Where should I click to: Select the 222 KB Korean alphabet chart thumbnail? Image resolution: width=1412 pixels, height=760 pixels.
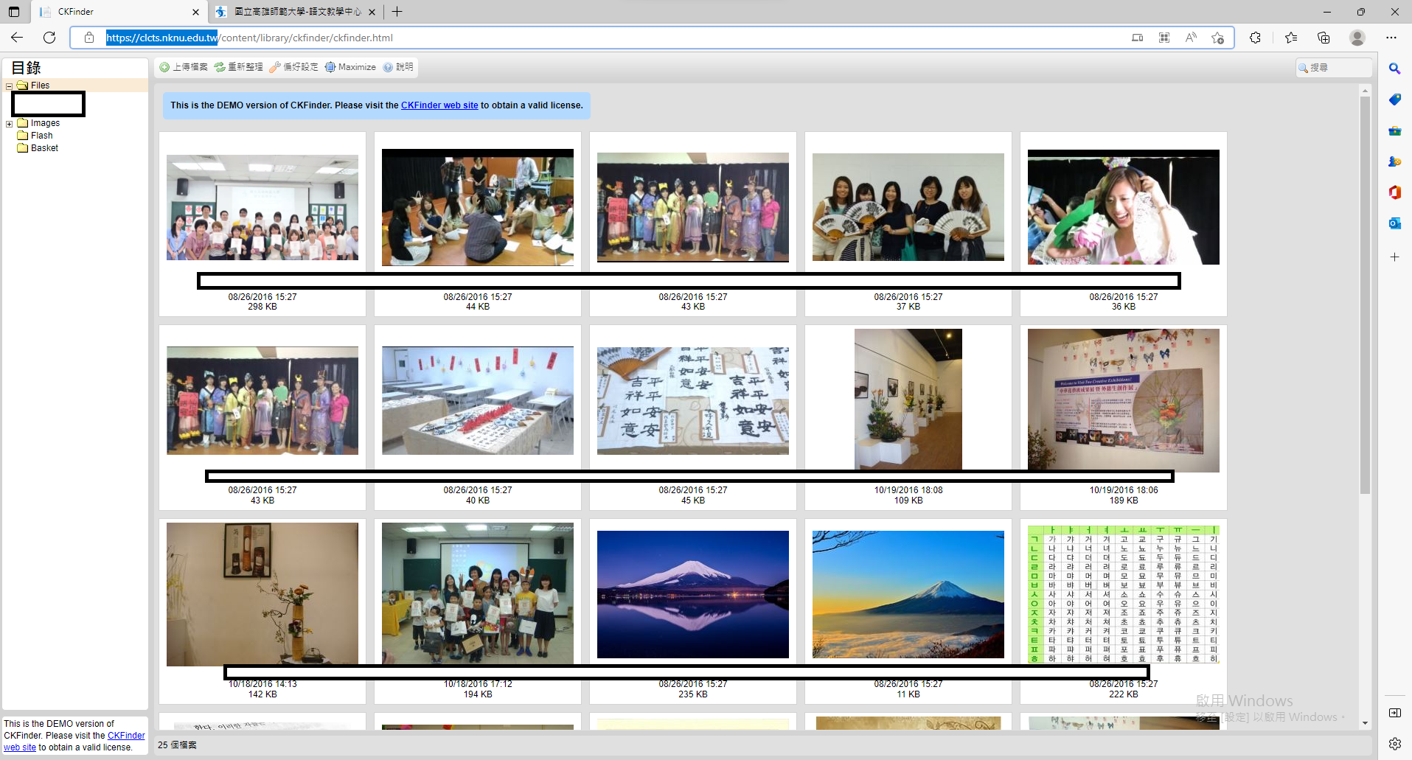click(x=1124, y=594)
